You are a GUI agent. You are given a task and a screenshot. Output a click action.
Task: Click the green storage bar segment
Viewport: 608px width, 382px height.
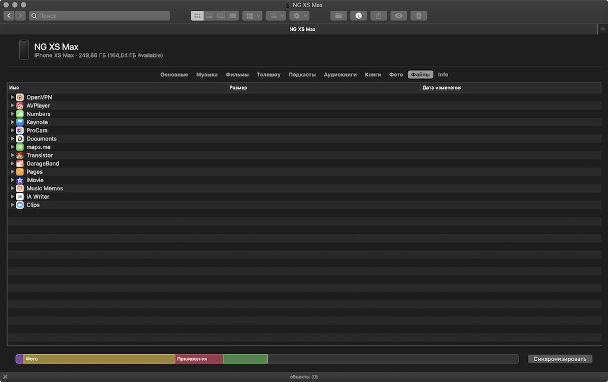245,359
